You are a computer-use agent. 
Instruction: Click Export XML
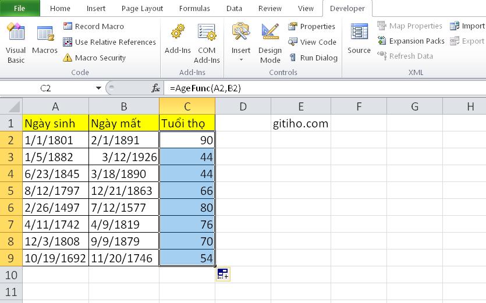[x=467, y=41]
